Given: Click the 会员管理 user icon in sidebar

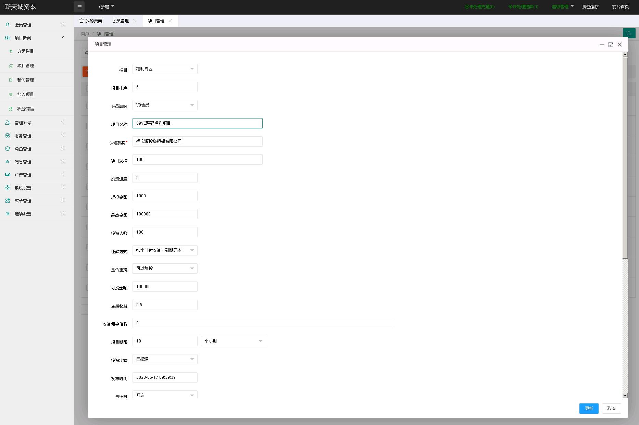Looking at the screenshot, I should 8,25.
